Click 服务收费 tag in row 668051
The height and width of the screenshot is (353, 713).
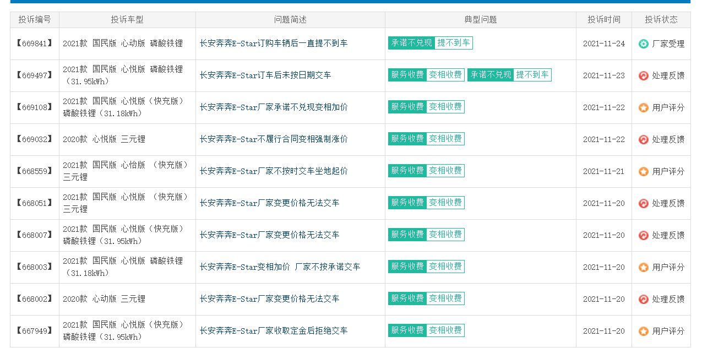coord(407,203)
